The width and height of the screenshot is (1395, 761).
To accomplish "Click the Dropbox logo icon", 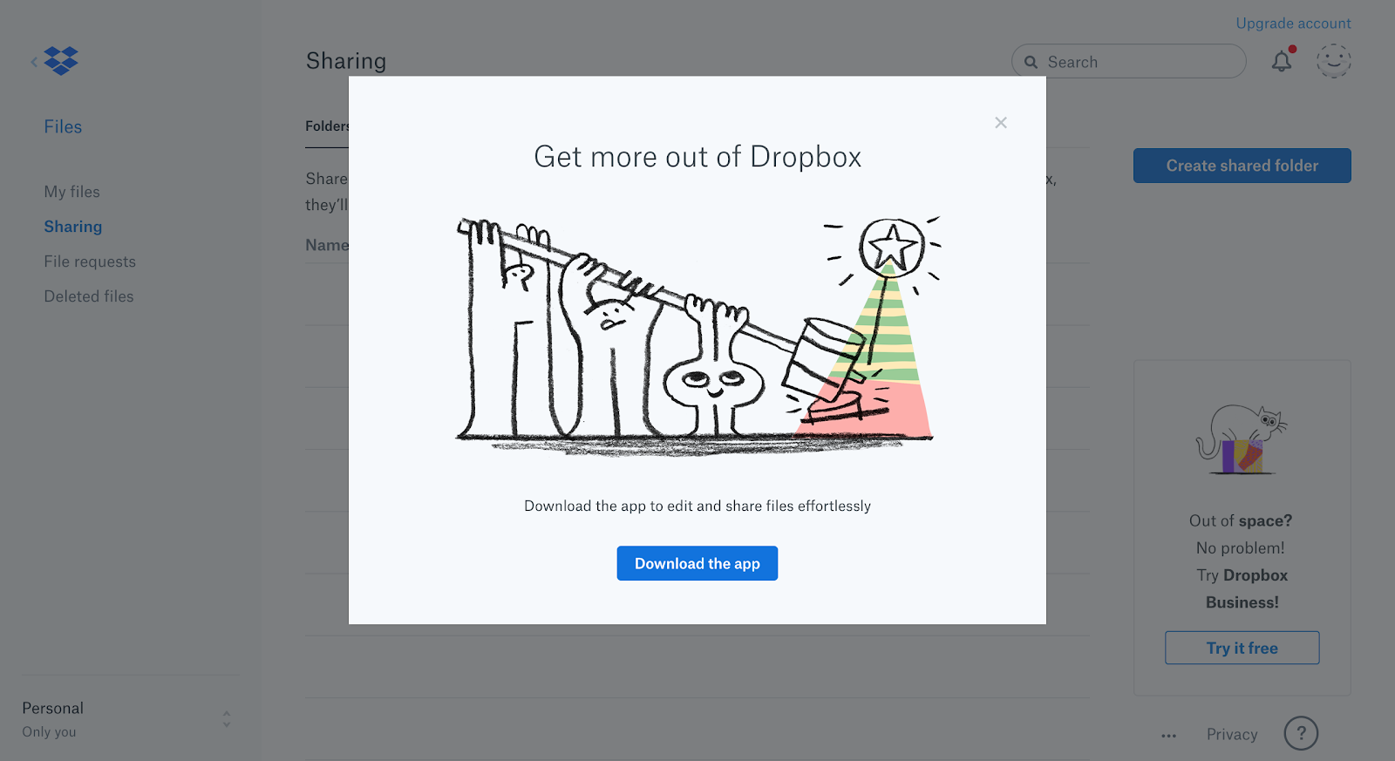I will [x=61, y=61].
